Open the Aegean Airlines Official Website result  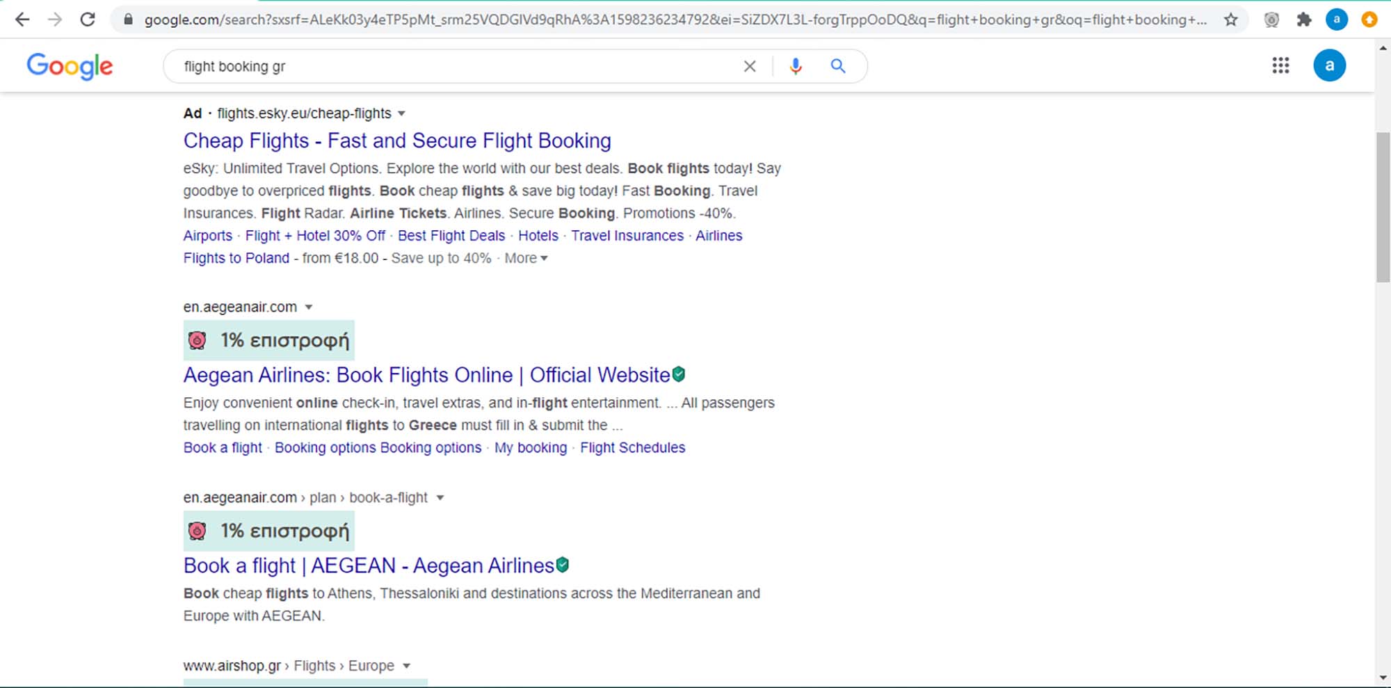[x=426, y=375]
